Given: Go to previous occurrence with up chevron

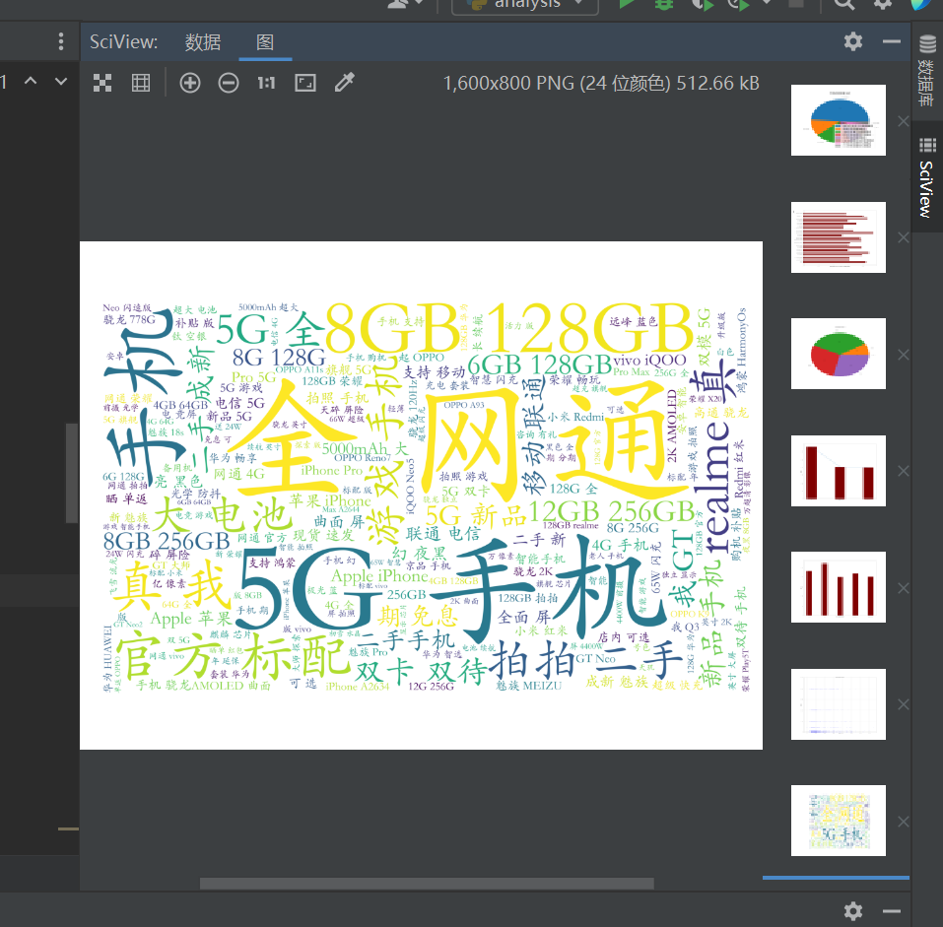Looking at the screenshot, I should 31,81.
